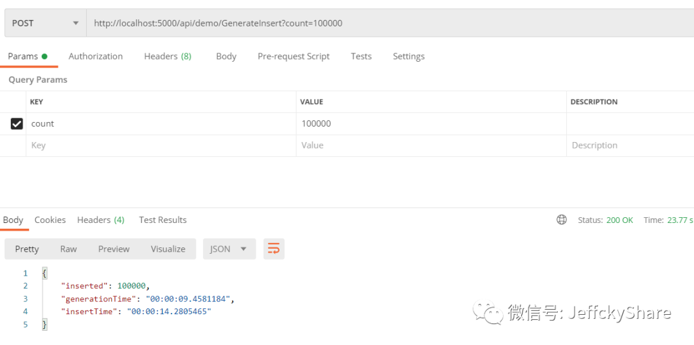
Task: Open the response Cookies tab
Action: point(50,220)
